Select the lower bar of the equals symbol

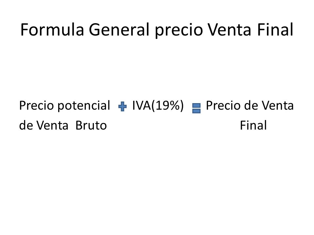tap(196, 111)
